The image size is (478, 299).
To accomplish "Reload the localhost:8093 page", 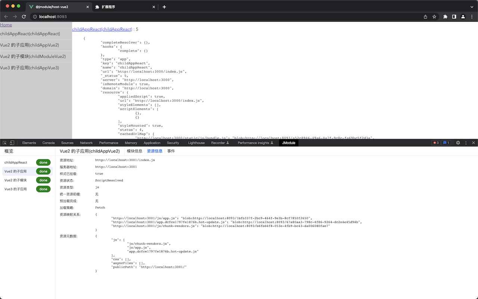I will 24,17.
